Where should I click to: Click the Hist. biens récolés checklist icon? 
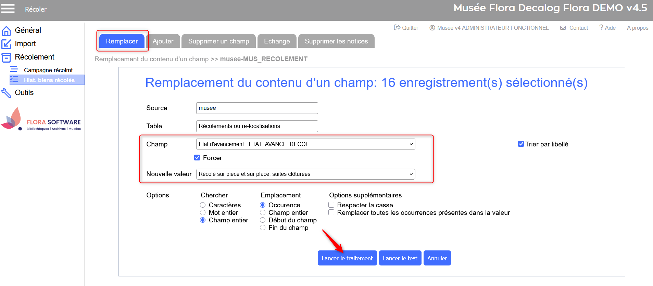pos(14,79)
